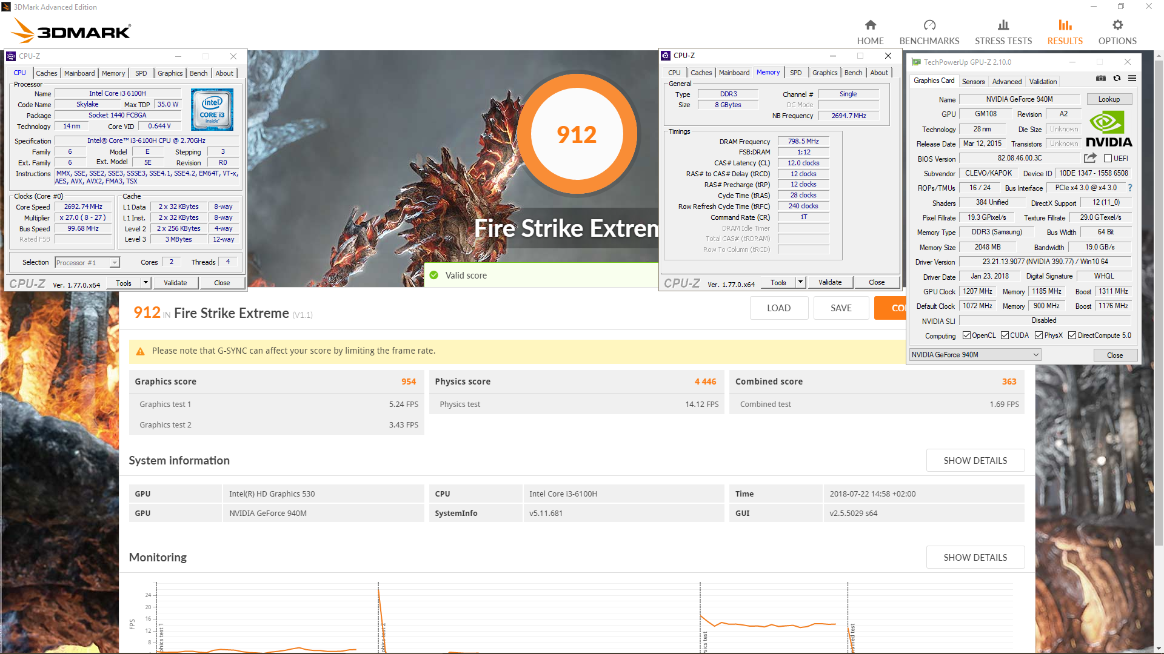This screenshot has width=1164, height=654.
Task: Open Bench tab in the CPU-Z Memory window
Action: 853,73
